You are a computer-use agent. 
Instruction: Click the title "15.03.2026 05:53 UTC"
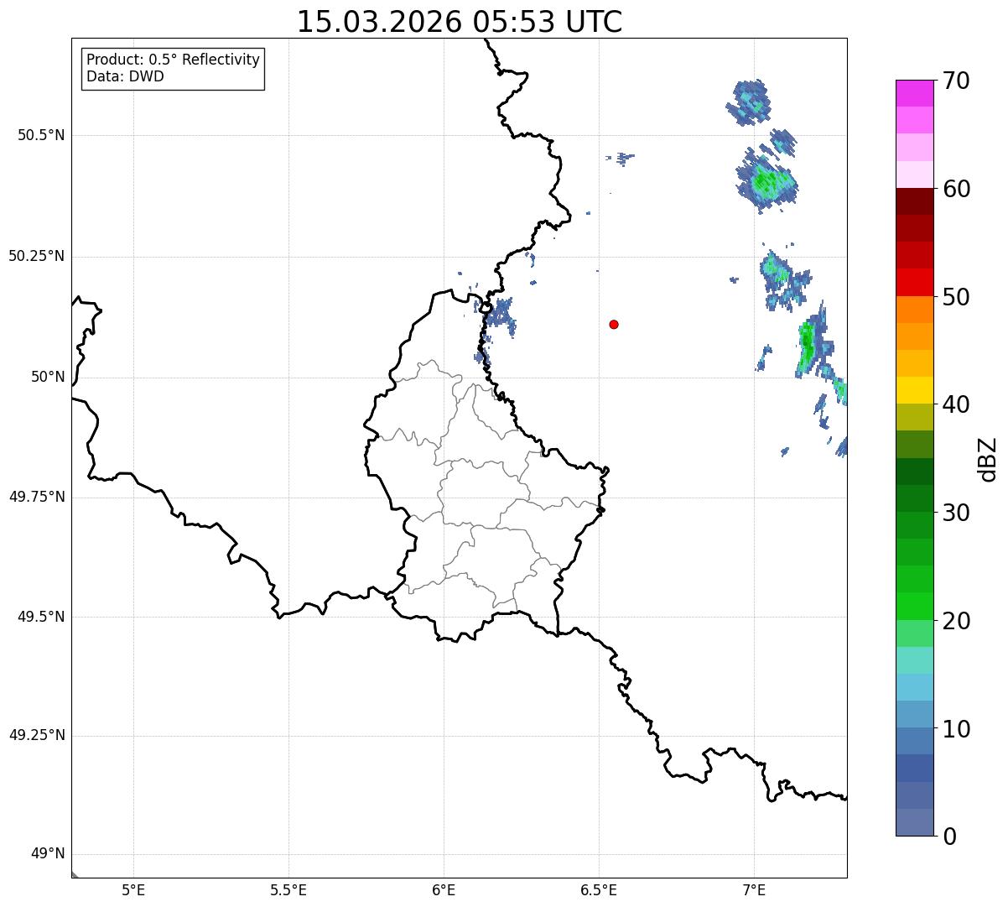[460, 22]
